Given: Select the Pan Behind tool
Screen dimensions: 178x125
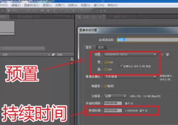Looking at the screenshot, I should tap(35, 11).
